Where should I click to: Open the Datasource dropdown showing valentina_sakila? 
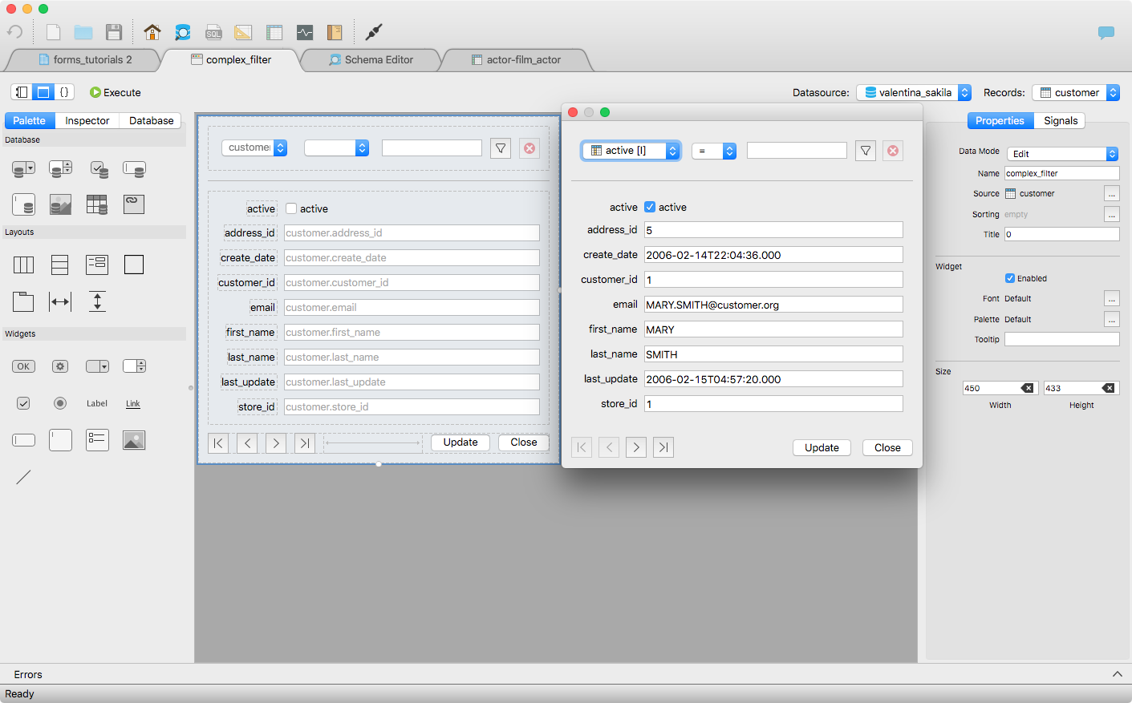[x=914, y=92]
